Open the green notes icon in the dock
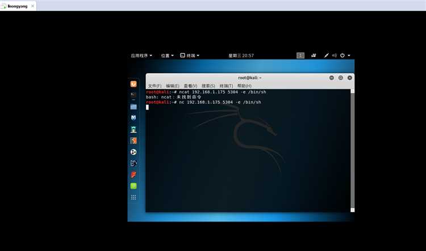 [x=133, y=186]
